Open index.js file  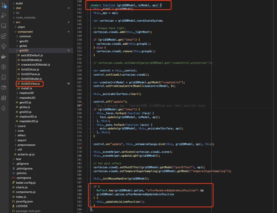tap(41, 197)
